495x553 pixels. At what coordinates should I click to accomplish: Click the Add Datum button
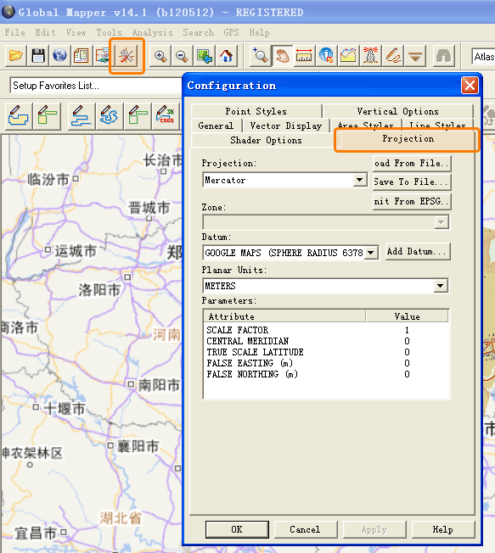(418, 251)
